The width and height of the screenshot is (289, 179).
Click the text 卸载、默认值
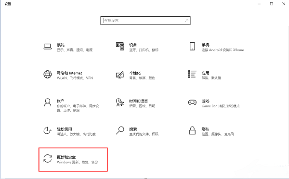click(211, 78)
